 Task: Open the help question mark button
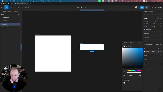coord(160,89)
